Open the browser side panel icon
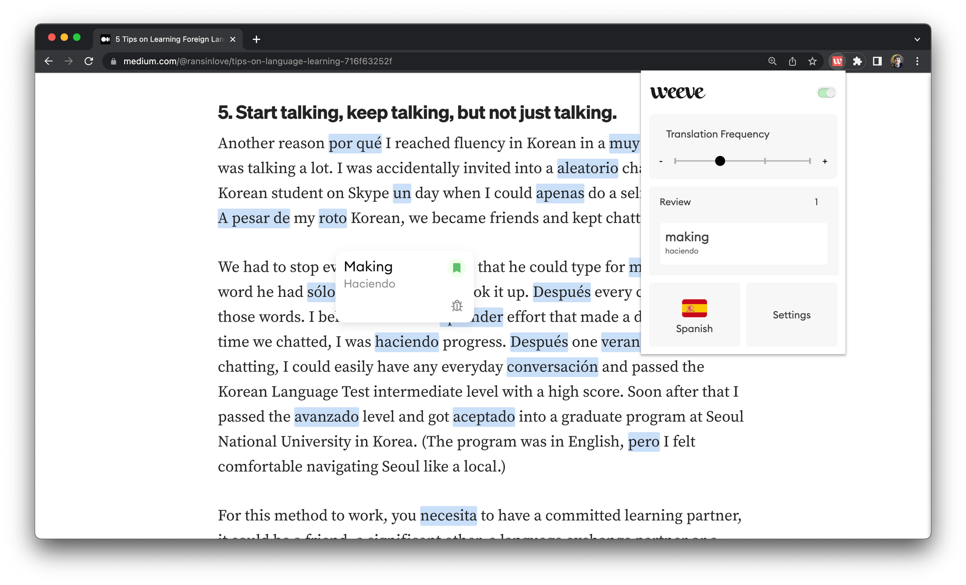The image size is (966, 585). tap(876, 61)
